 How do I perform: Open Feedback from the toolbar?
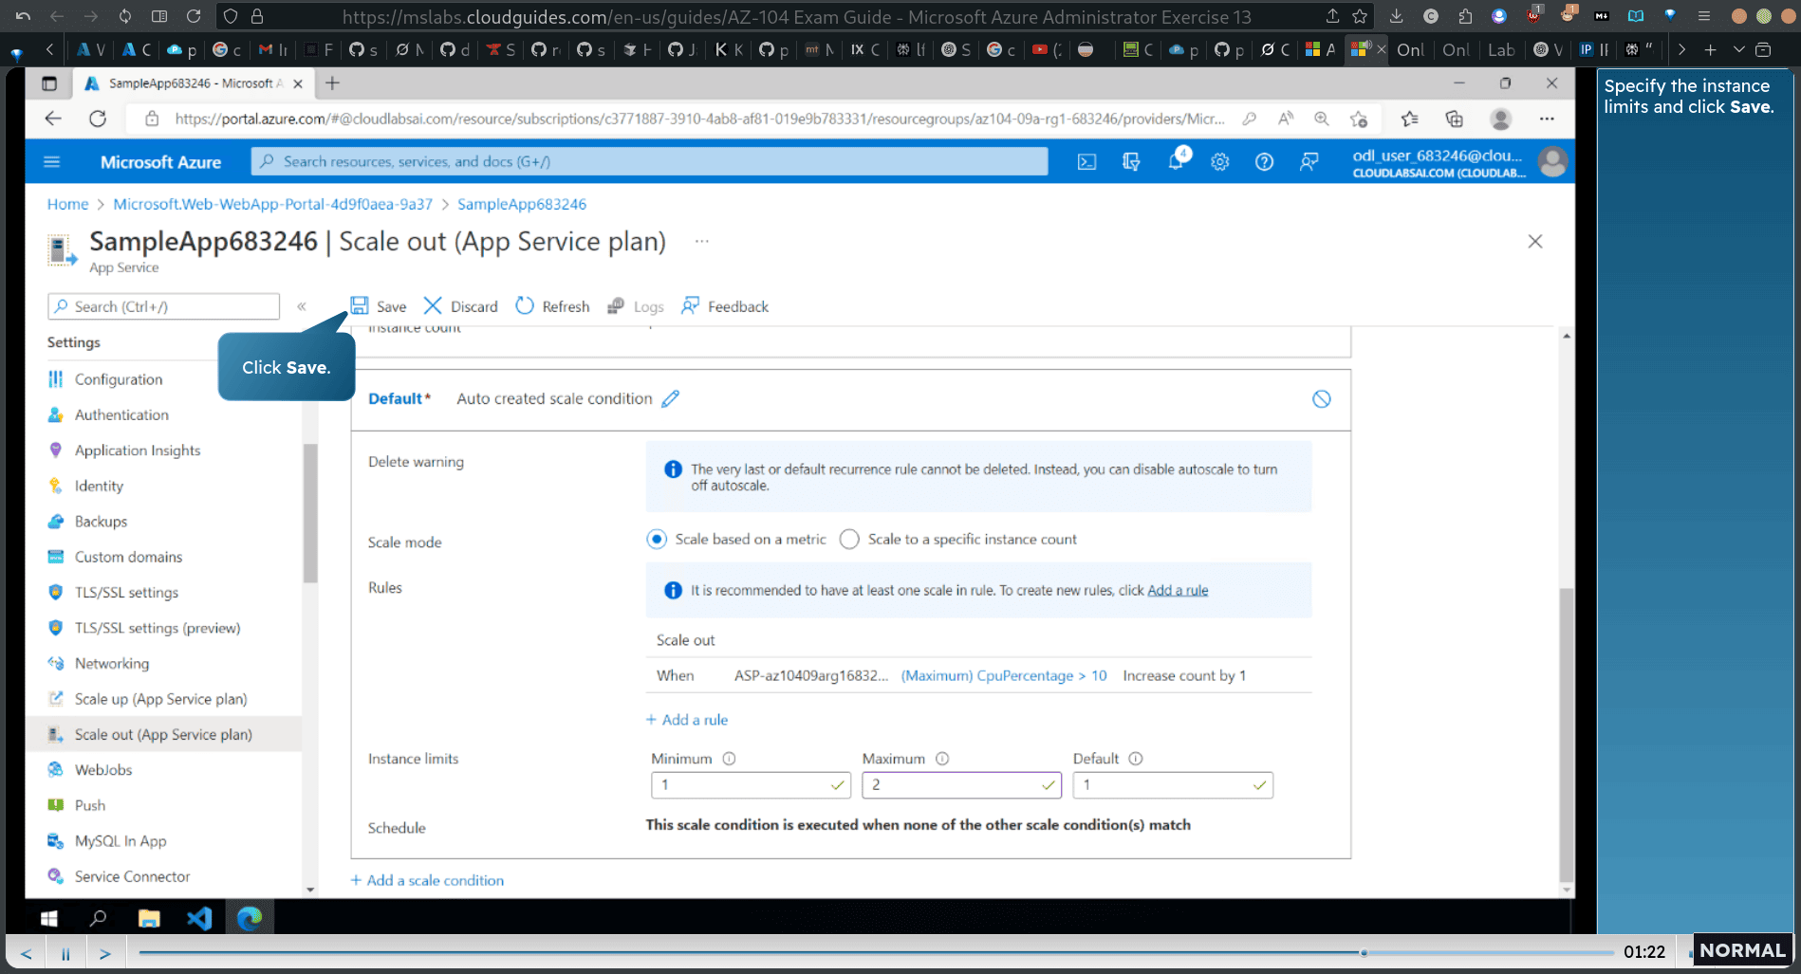(x=725, y=306)
